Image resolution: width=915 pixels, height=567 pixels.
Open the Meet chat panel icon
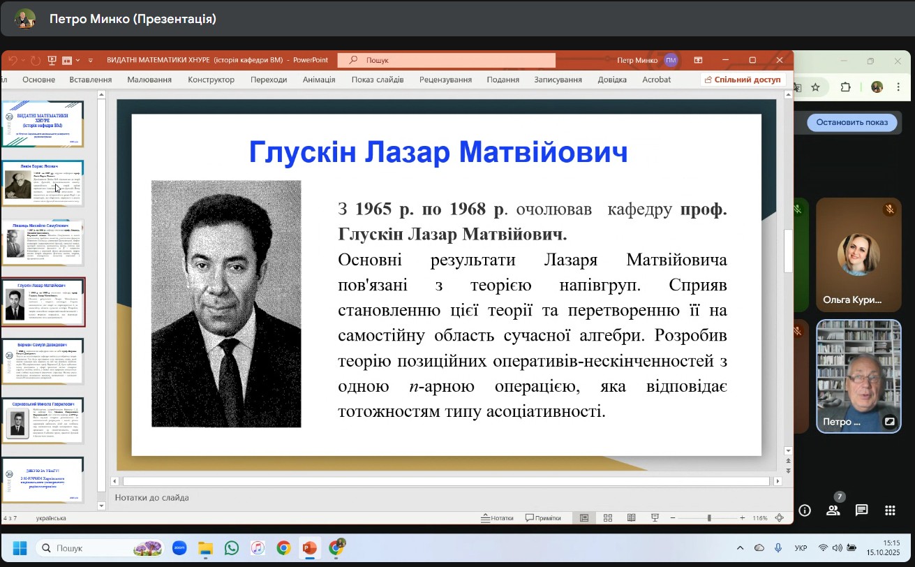(x=861, y=510)
